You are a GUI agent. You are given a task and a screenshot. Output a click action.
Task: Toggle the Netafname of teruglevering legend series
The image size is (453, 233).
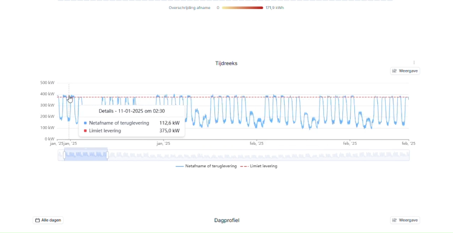(206, 166)
